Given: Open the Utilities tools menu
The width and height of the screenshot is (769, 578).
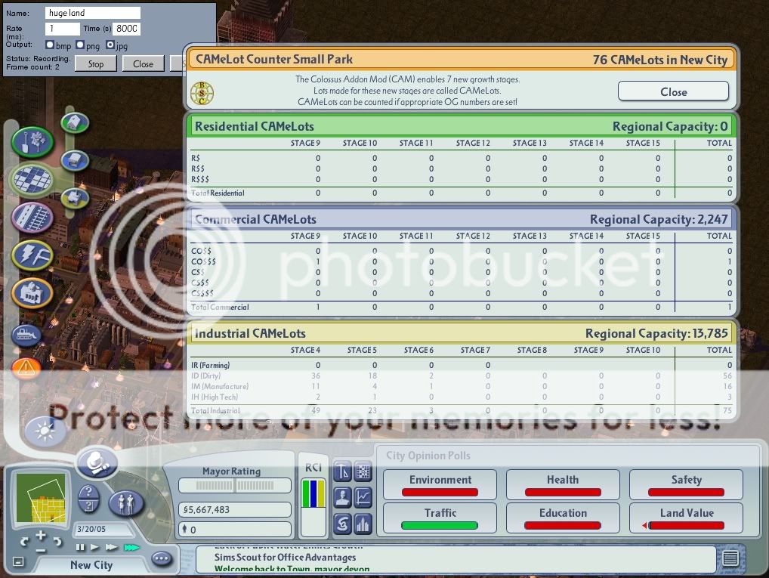Looking at the screenshot, I should coord(32,255).
